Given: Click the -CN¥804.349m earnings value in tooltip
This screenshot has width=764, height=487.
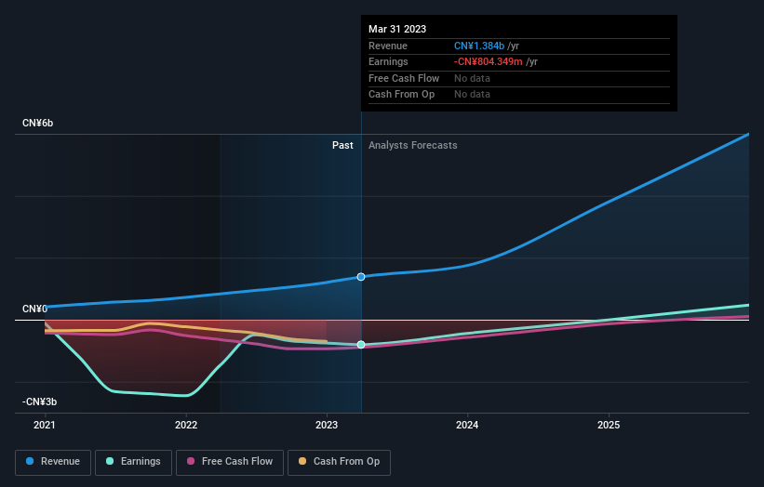Looking at the screenshot, I should pyautogui.click(x=489, y=61).
